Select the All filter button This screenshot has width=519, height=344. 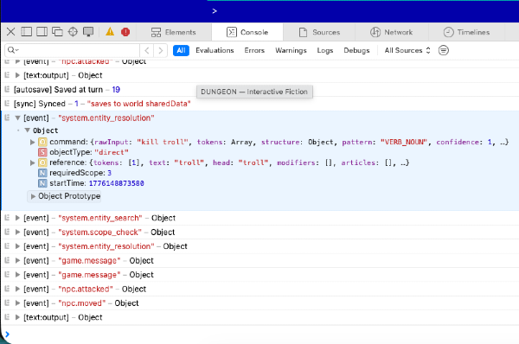(x=181, y=50)
